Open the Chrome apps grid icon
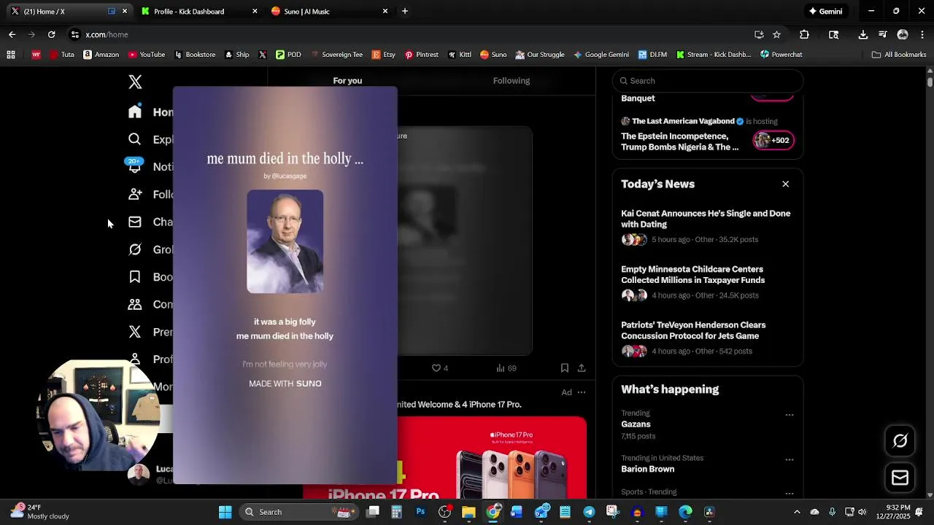 [x=11, y=54]
